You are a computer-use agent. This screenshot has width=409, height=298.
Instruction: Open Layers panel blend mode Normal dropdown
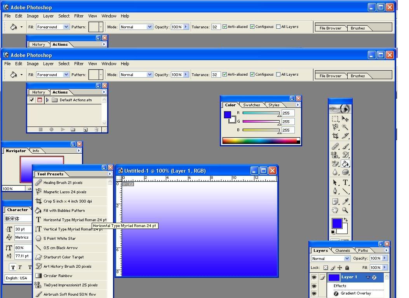point(347,258)
